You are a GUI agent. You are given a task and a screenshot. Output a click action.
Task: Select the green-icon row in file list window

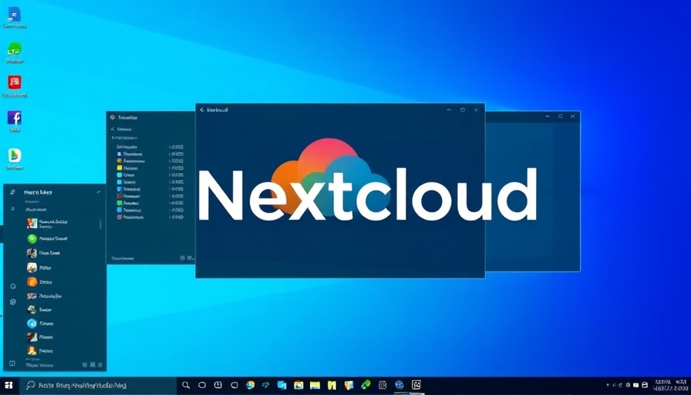tap(150, 203)
